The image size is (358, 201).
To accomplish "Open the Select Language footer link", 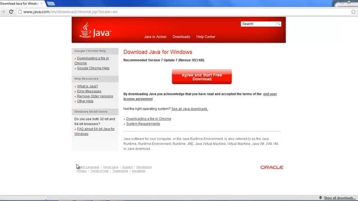I will pos(88,167).
